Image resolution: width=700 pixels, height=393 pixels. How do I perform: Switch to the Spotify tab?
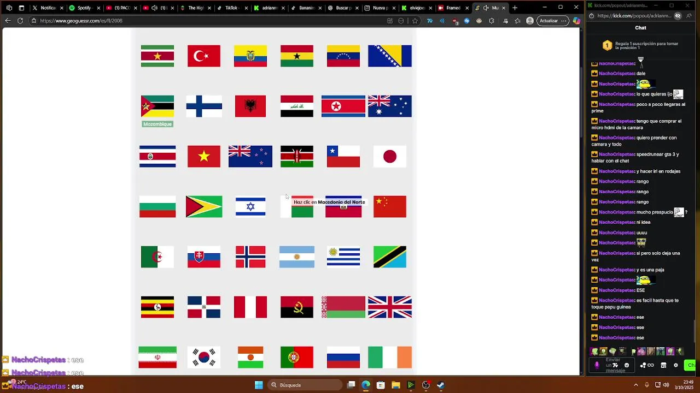(x=84, y=8)
